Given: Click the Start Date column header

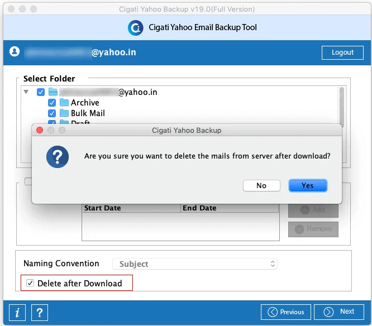Looking at the screenshot, I should pos(131,208).
